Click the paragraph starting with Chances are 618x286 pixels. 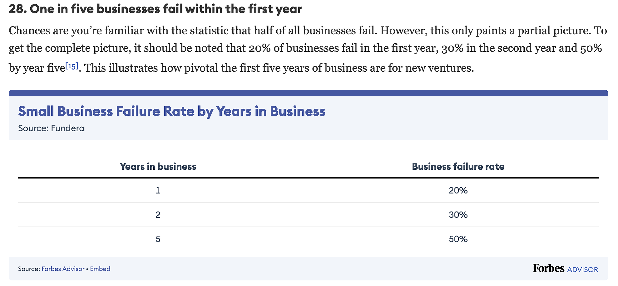point(308,49)
